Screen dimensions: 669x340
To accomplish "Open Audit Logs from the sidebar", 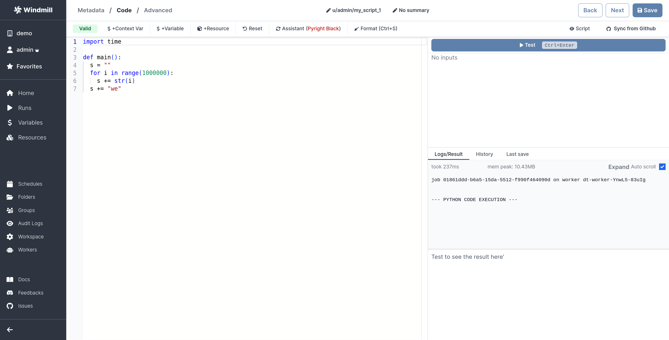I will (30, 223).
